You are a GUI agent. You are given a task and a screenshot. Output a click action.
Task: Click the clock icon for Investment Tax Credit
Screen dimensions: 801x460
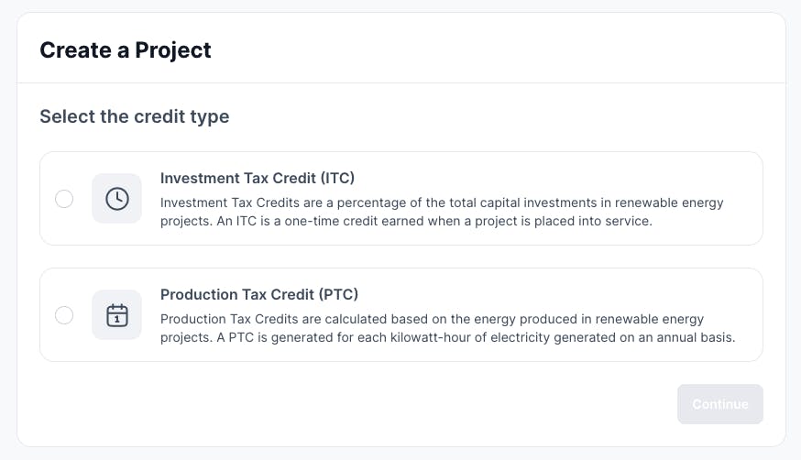[116, 198]
